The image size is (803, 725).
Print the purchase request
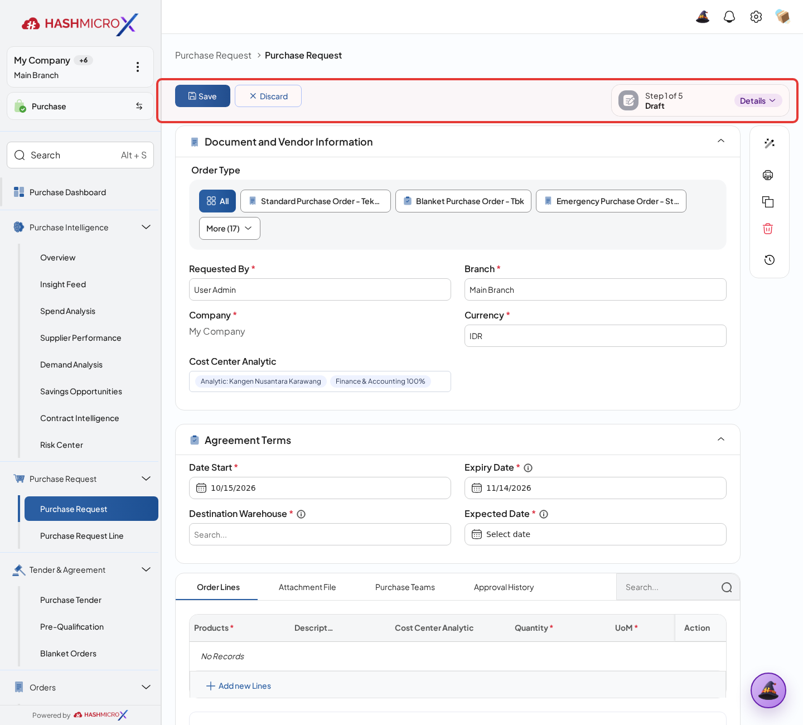pyautogui.click(x=768, y=175)
